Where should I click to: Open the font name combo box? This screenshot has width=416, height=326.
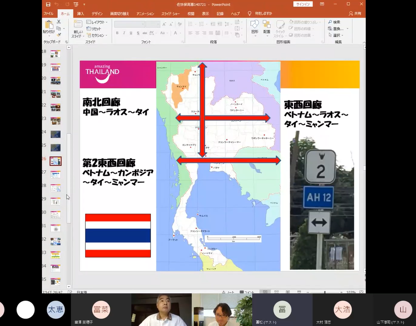129,25
